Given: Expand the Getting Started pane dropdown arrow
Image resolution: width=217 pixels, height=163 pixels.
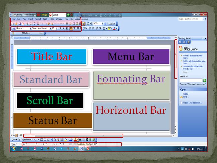Looking at the screenshot, I should [203, 38].
